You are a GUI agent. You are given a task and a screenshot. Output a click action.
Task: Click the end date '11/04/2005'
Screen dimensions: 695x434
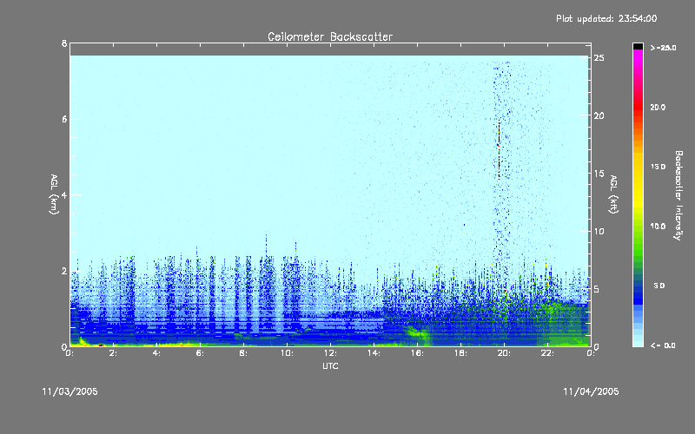pos(591,391)
